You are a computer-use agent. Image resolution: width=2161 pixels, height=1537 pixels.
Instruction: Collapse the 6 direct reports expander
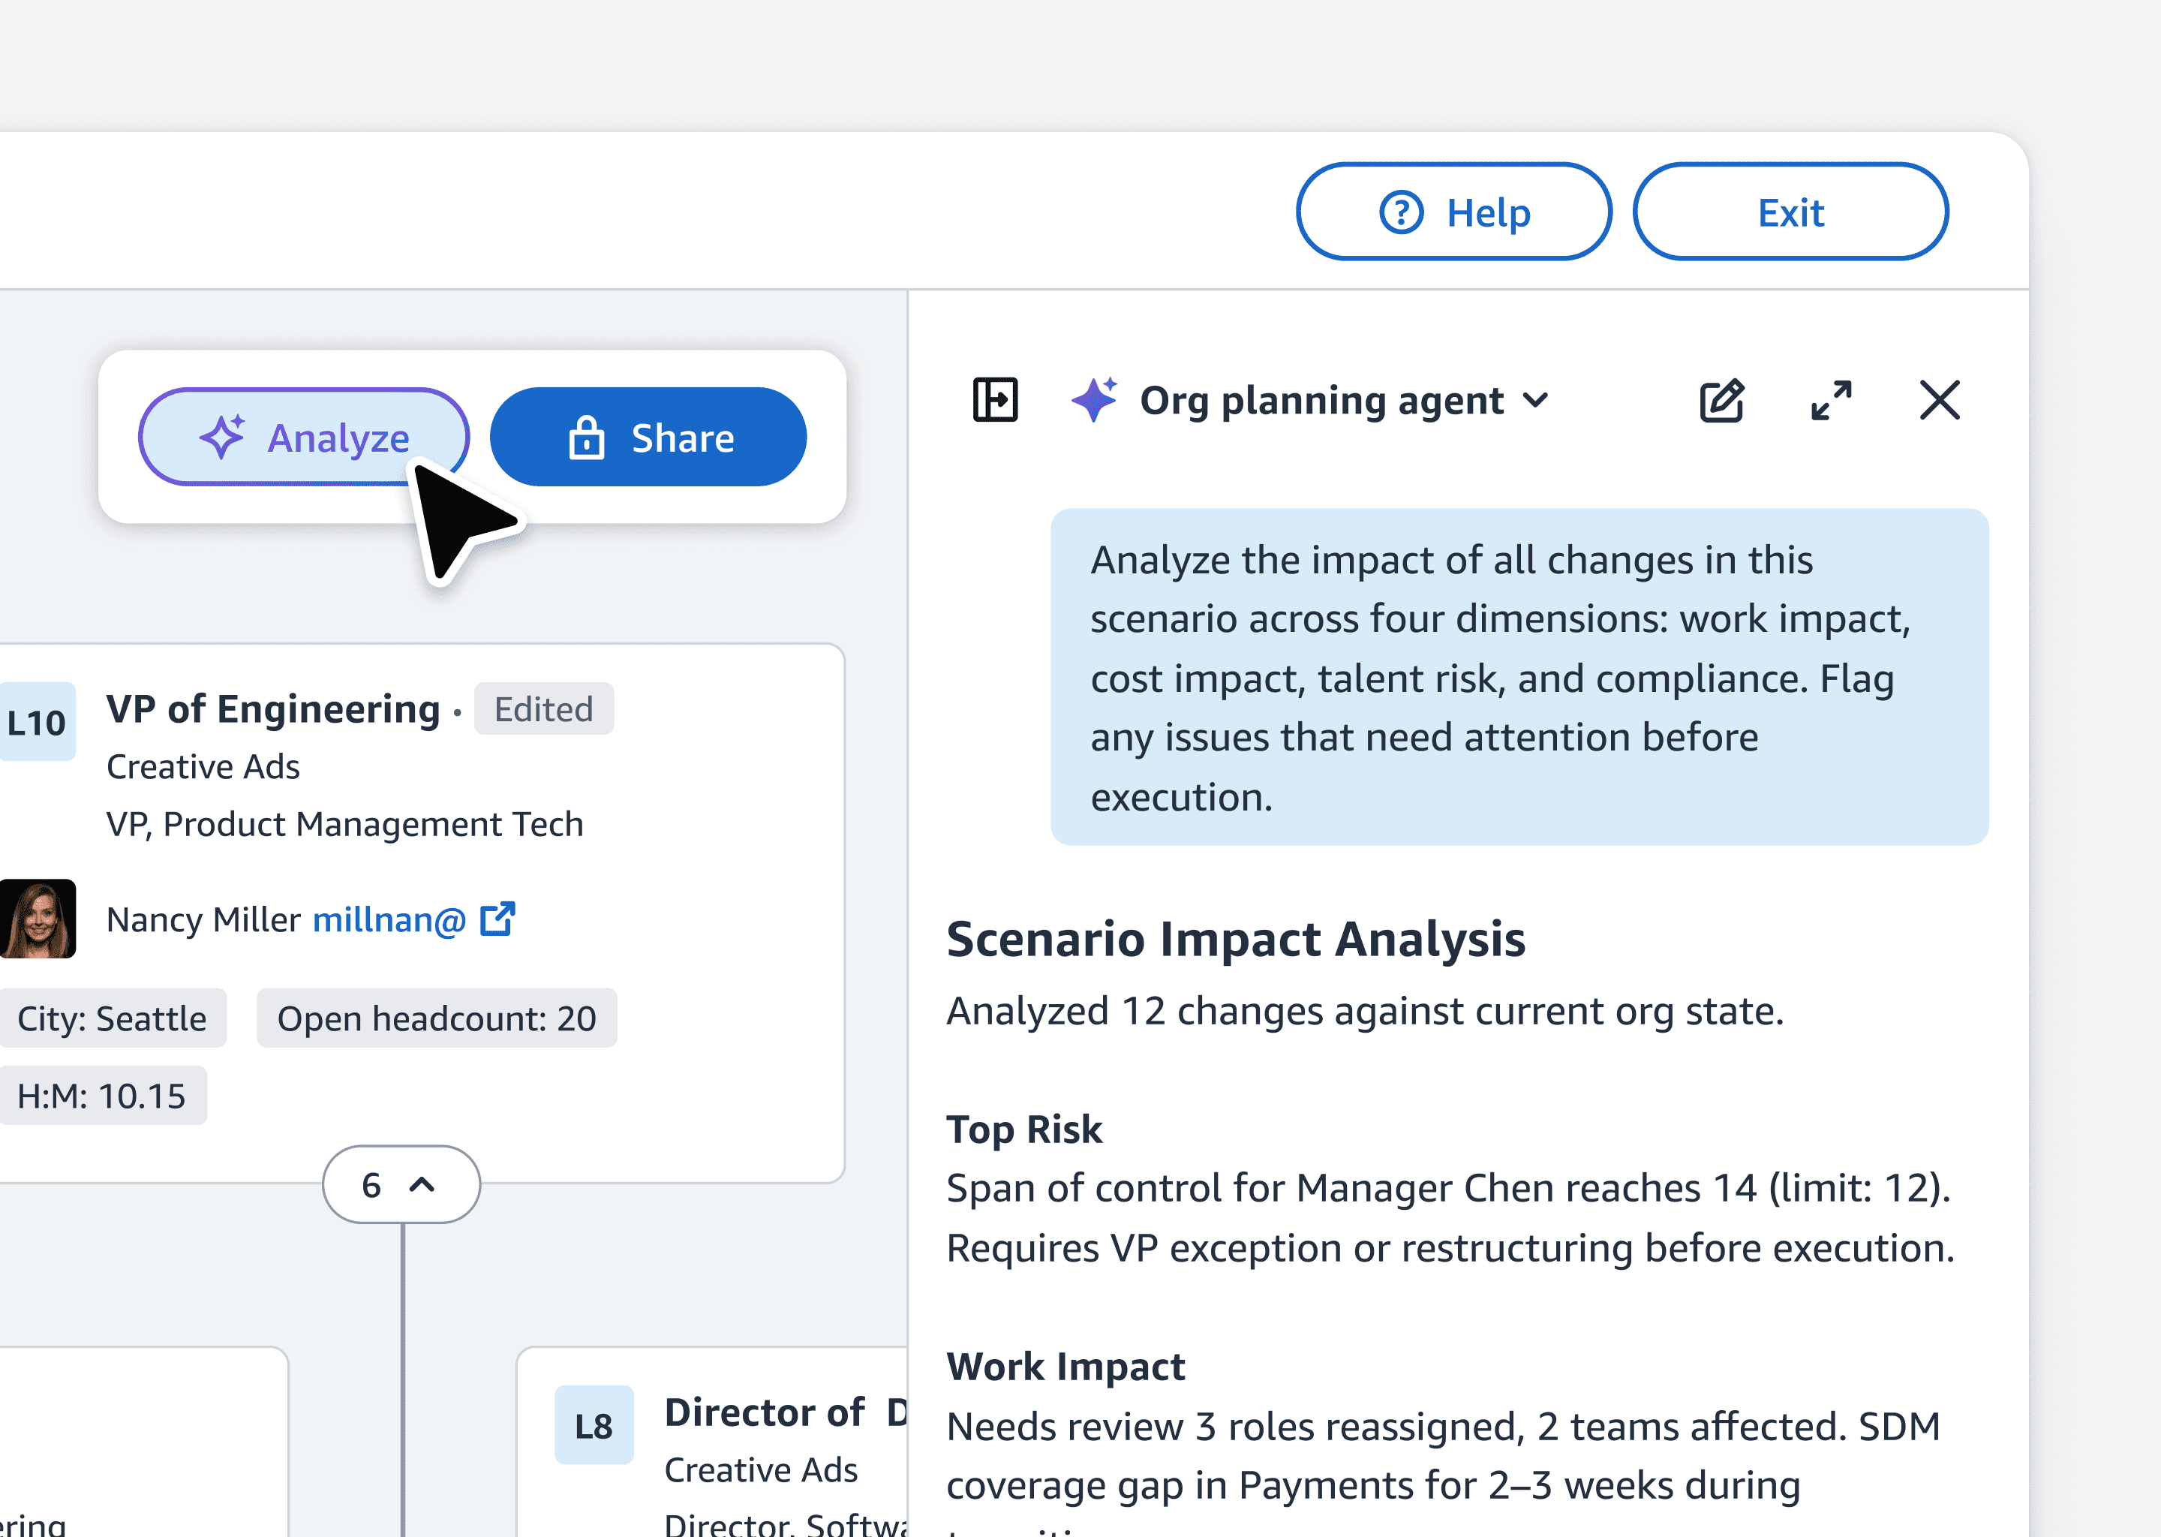[401, 1185]
